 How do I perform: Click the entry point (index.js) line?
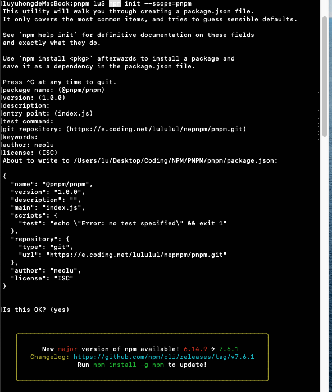coord(48,113)
